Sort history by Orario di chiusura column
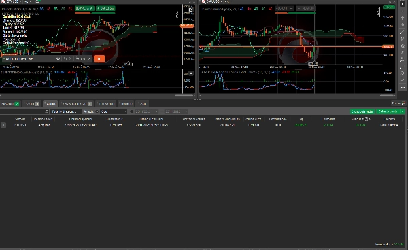408x250 pixels. click(x=152, y=119)
